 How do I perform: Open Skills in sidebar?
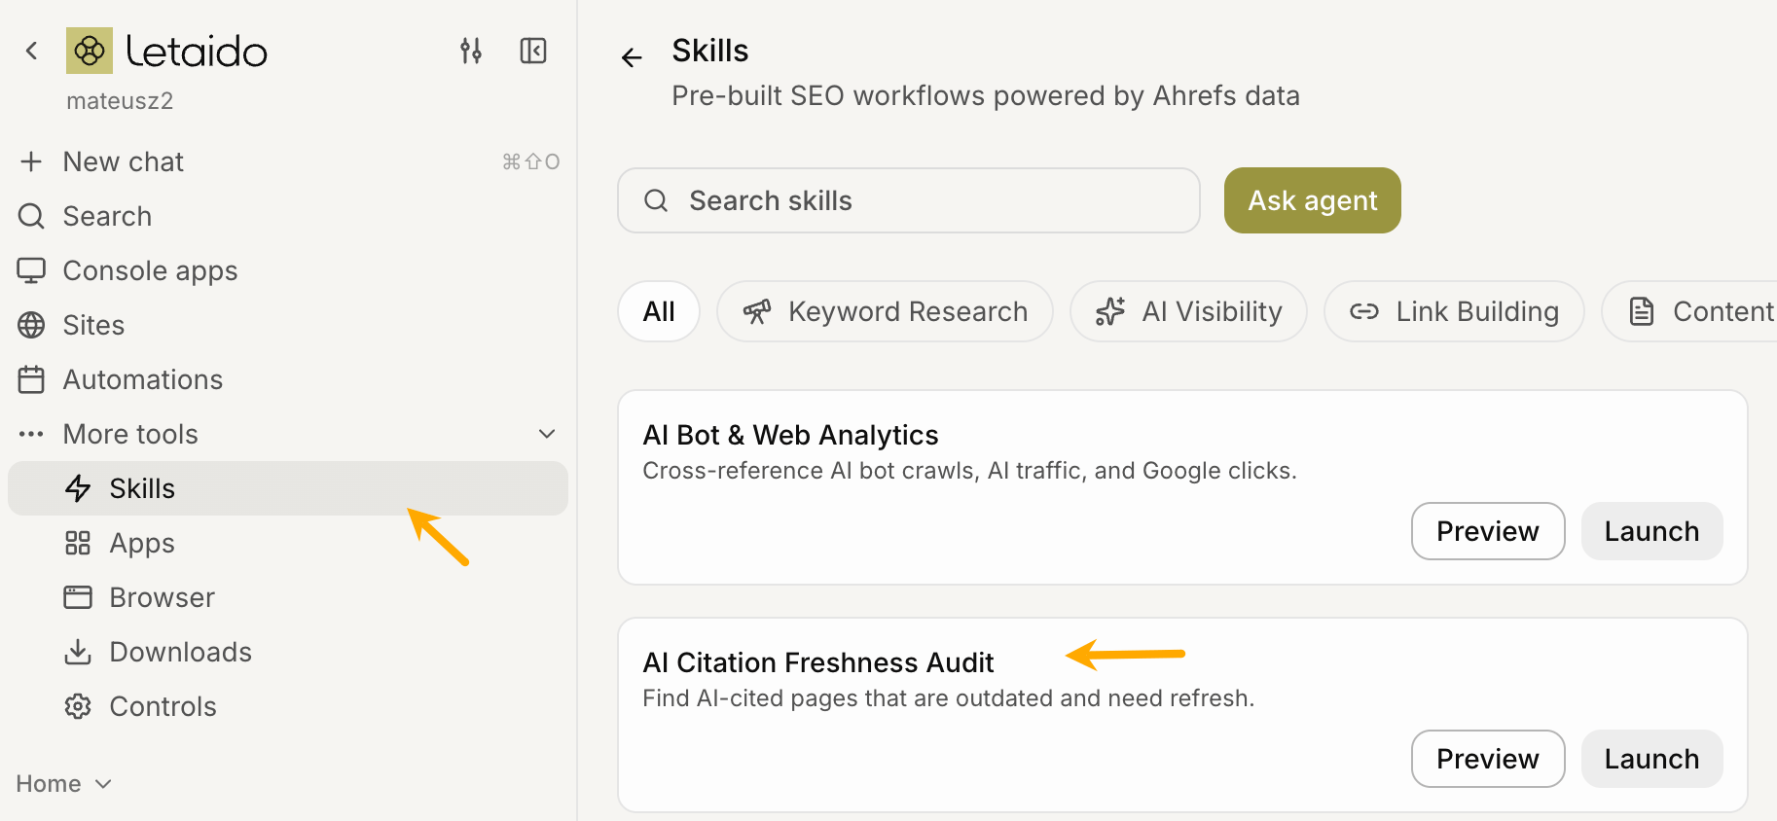click(288, 488)
